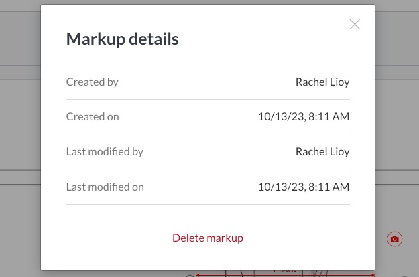Click the 'Created by' label
419x277 pixels.
click(x=93, y=82)
